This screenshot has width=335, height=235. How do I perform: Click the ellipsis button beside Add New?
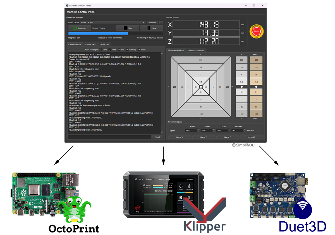click(161, 23)
